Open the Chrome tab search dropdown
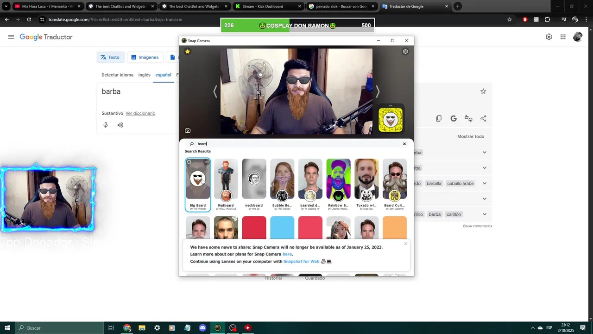This screenshot has height=334, width=593. pyautogui.click(x=6, y=6)
